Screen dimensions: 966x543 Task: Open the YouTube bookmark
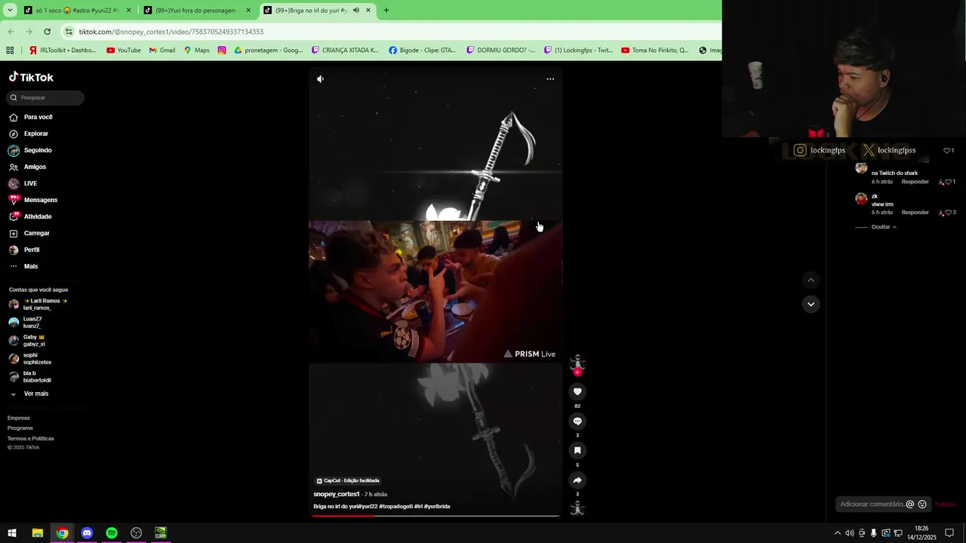(123, 51)
